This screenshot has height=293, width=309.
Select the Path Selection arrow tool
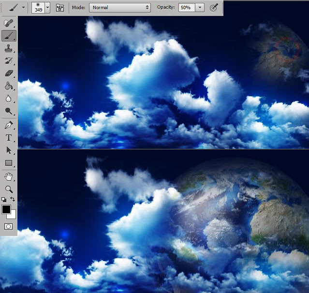point(9,150)
